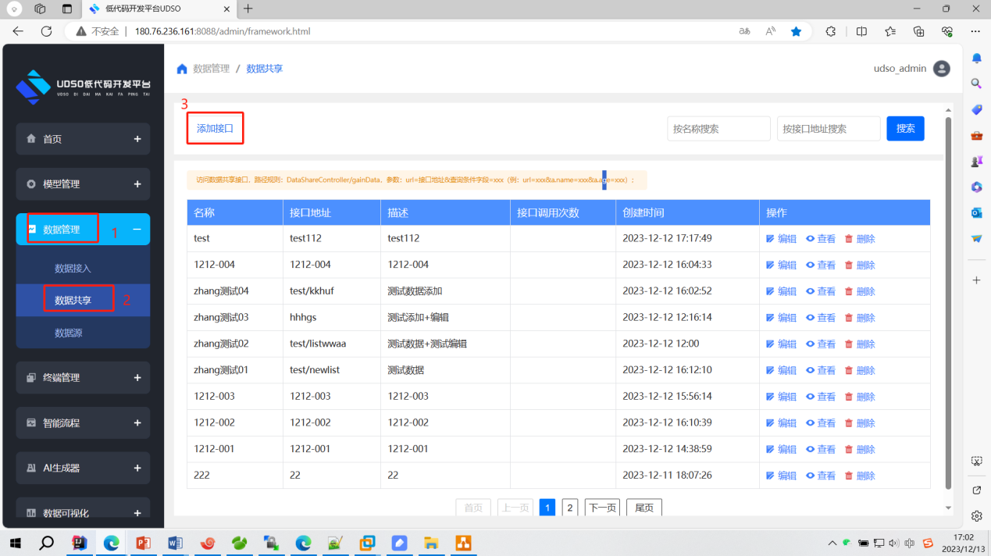This screenshot has height=556, width=991.
Task: View the zhang测试04 interface via eye icon
Action: pos(810,291)
